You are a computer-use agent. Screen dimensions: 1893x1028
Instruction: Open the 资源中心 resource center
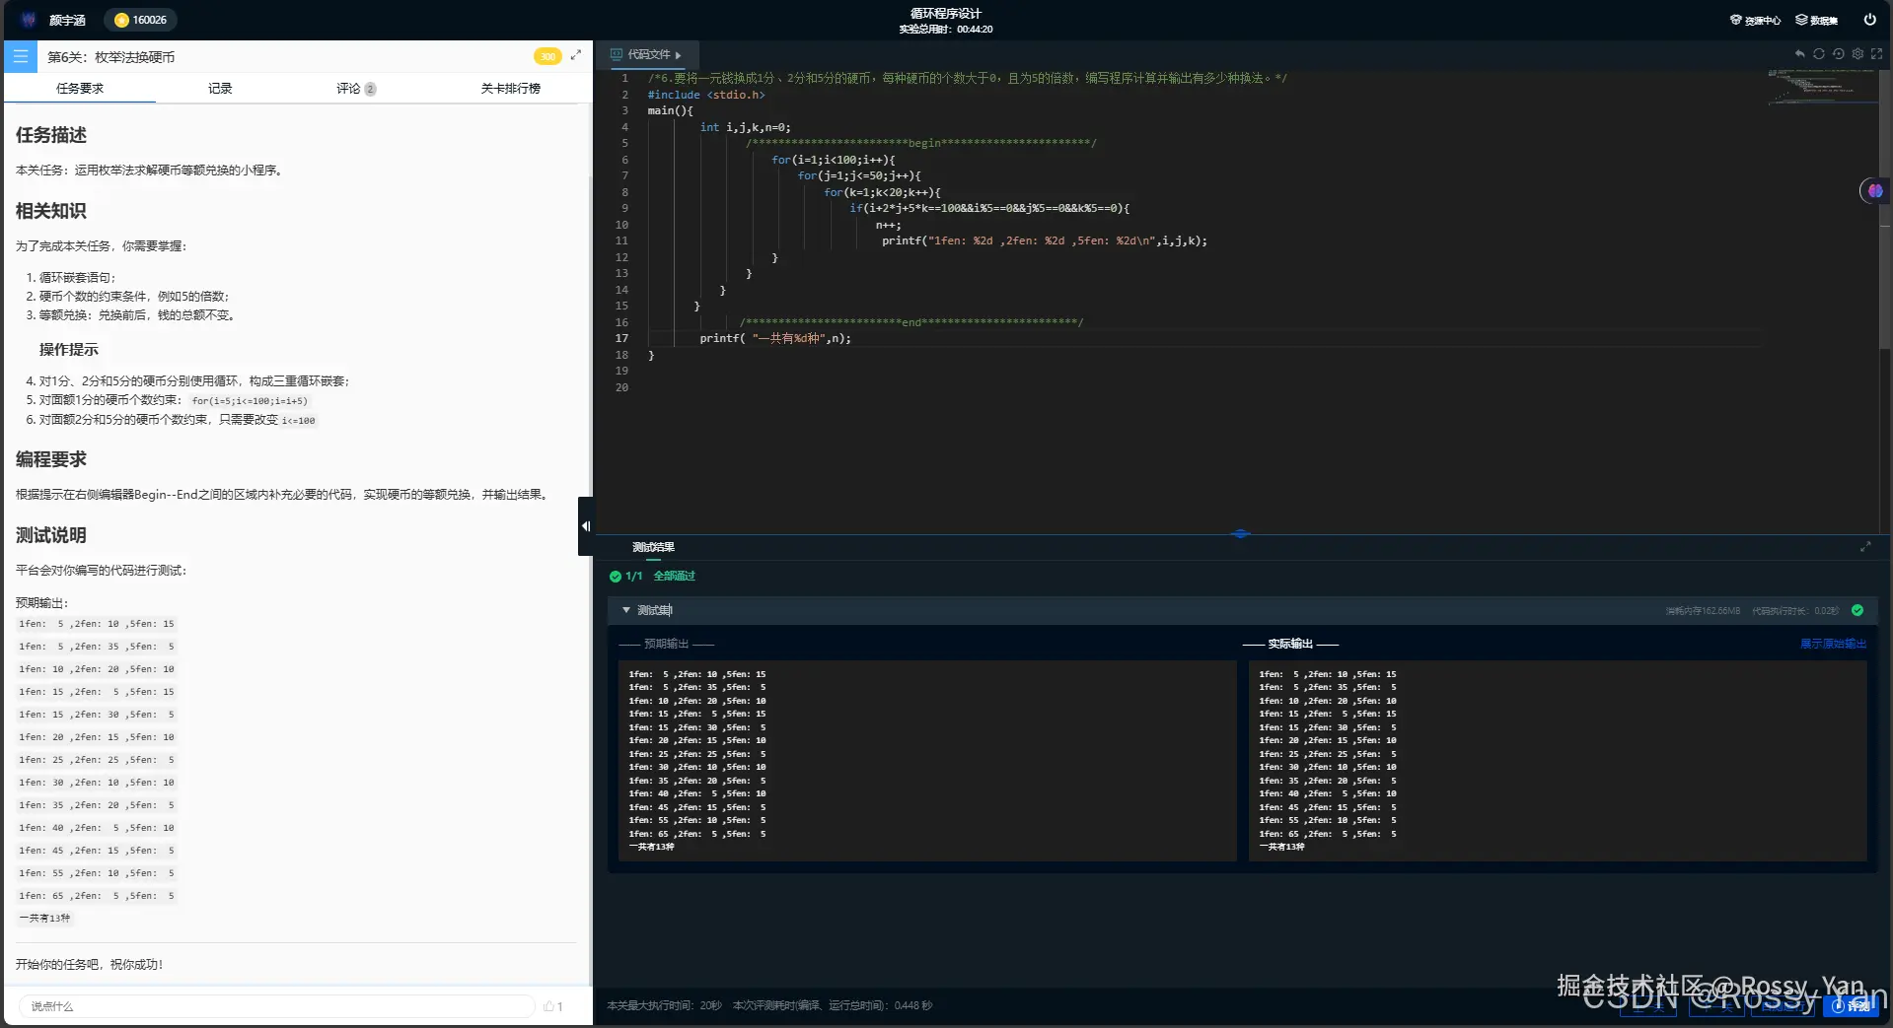[1755, 20]
